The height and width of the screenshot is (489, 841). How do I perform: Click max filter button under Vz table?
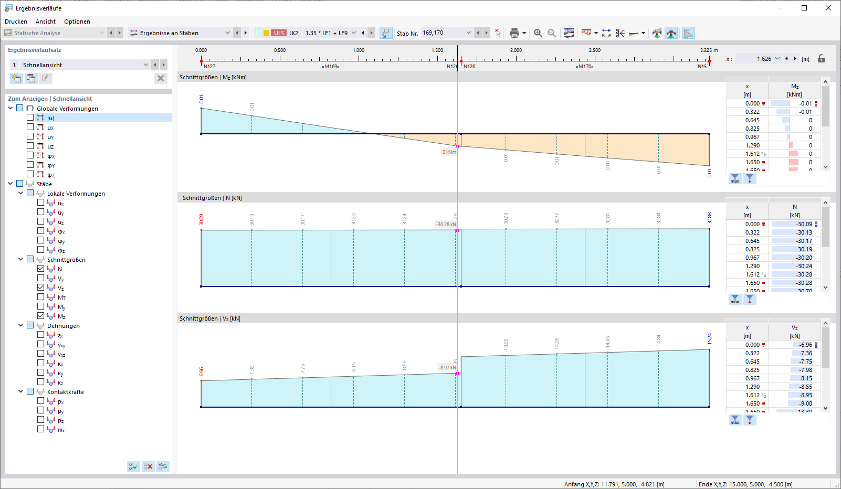(735, 420)
